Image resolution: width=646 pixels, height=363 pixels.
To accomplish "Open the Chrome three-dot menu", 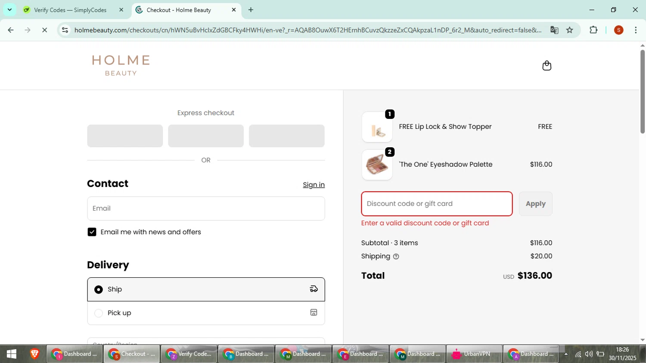I will [x=636, y=30].
